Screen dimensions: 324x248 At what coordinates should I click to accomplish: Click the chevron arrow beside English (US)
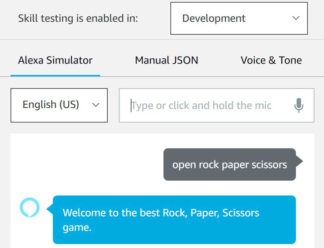96,105
